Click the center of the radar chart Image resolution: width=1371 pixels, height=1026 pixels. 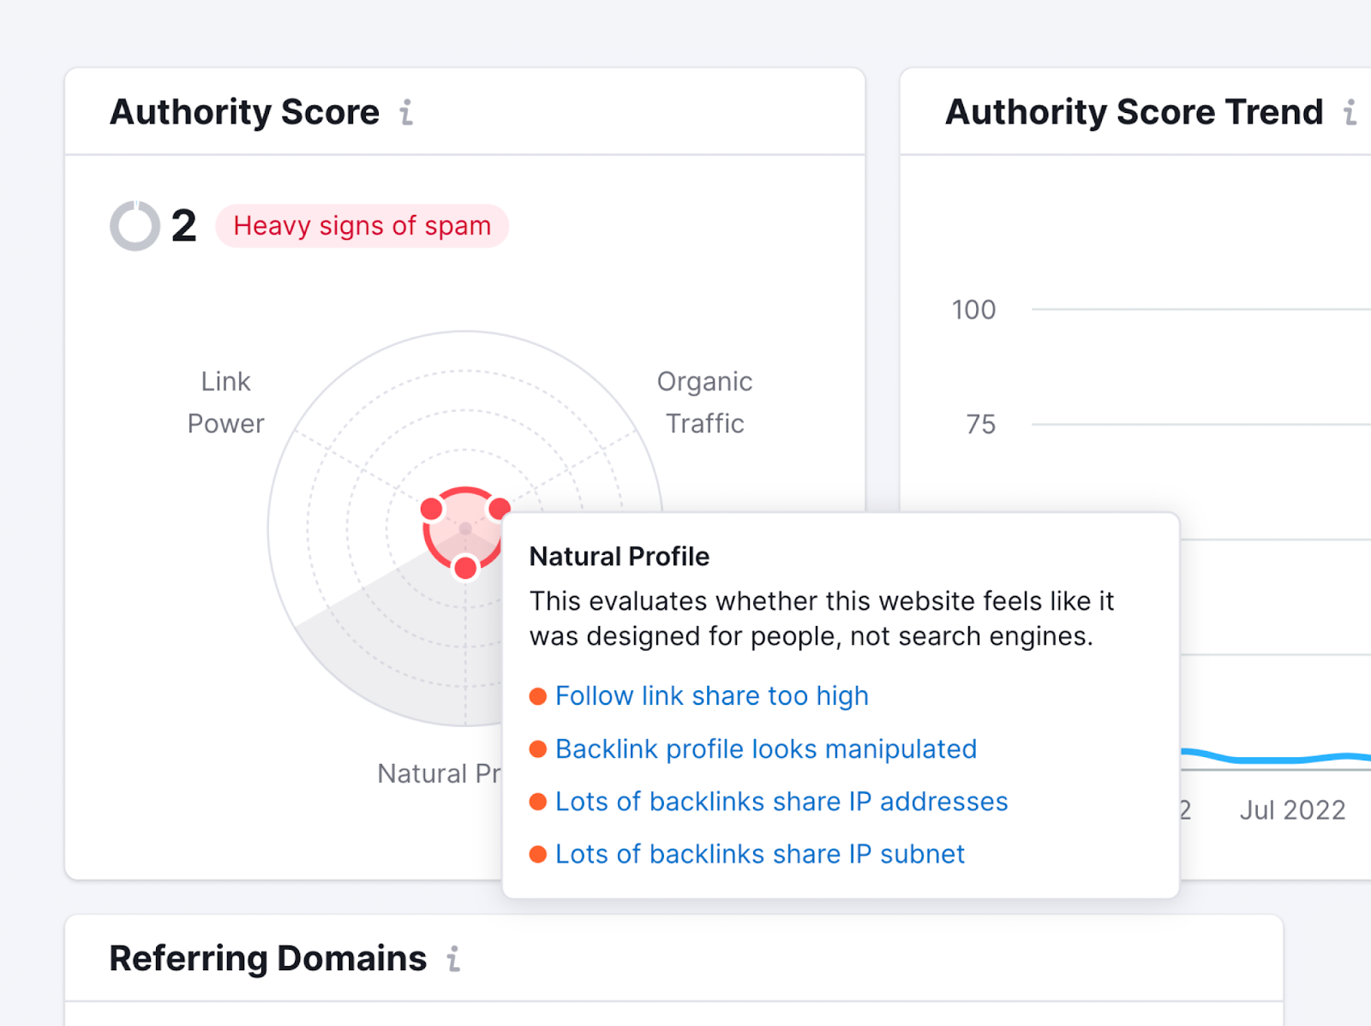[x=465, y=528]
